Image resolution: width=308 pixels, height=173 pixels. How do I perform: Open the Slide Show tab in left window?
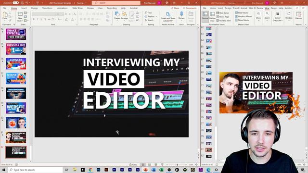coord(77,8)
